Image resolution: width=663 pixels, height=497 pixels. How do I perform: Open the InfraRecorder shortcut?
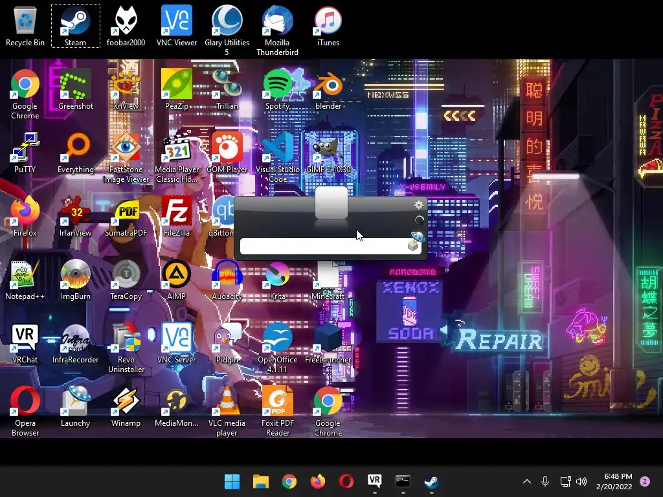pos(75,343)
